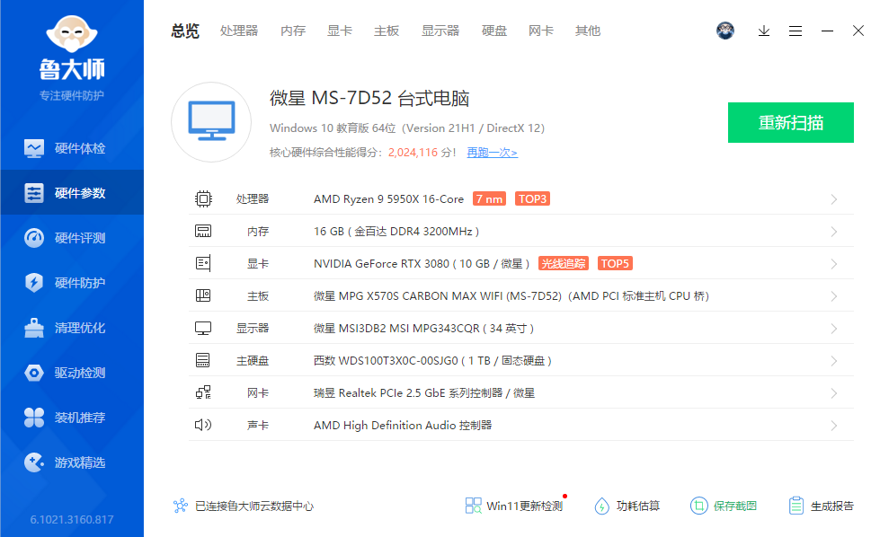Expand the 声卡 row chevron
This screenshot has width=880, height=537.
pyautogui.click(x=834, y=426)
